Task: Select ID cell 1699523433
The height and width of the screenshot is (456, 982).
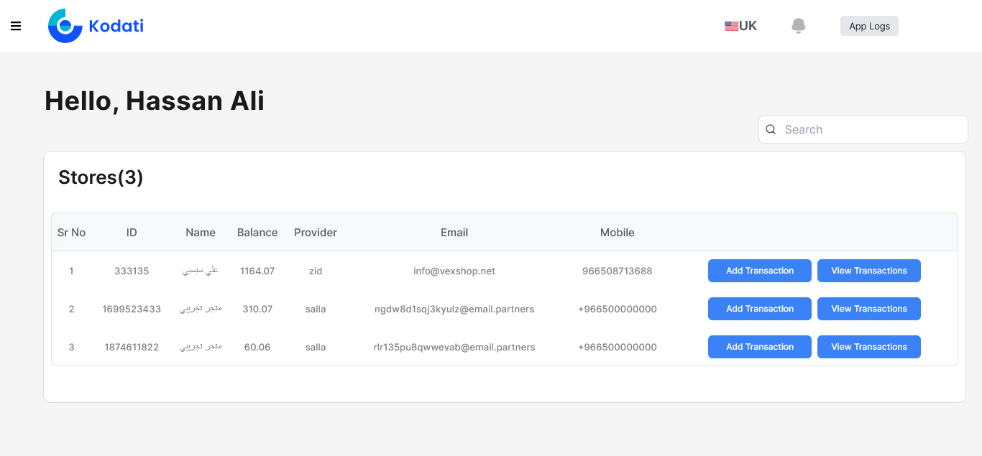Action: click(132, 309)
